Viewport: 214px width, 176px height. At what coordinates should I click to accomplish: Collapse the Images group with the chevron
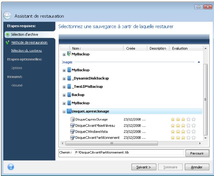click(x=199, y=62)
